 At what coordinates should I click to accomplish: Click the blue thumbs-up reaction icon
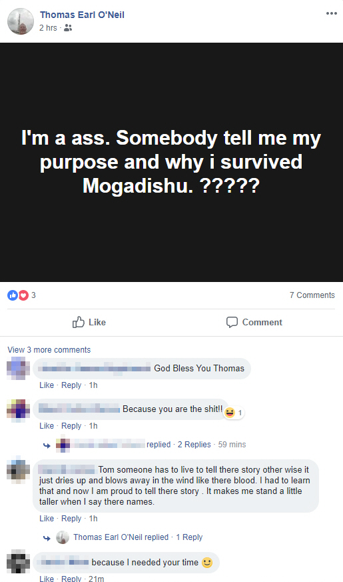[x=13, y=295]
